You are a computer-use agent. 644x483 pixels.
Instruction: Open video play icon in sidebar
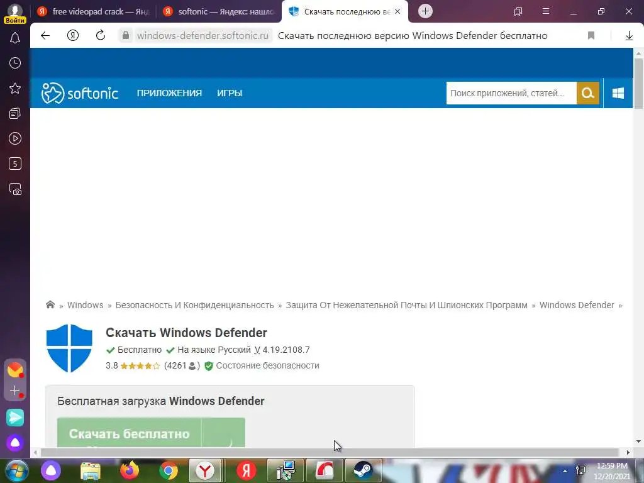coord(15,138)
